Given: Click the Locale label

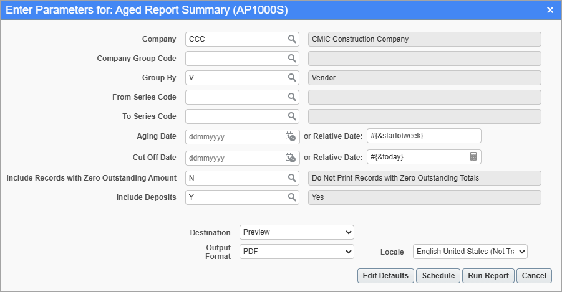Looking at the screenshot, I should point(392,252).
